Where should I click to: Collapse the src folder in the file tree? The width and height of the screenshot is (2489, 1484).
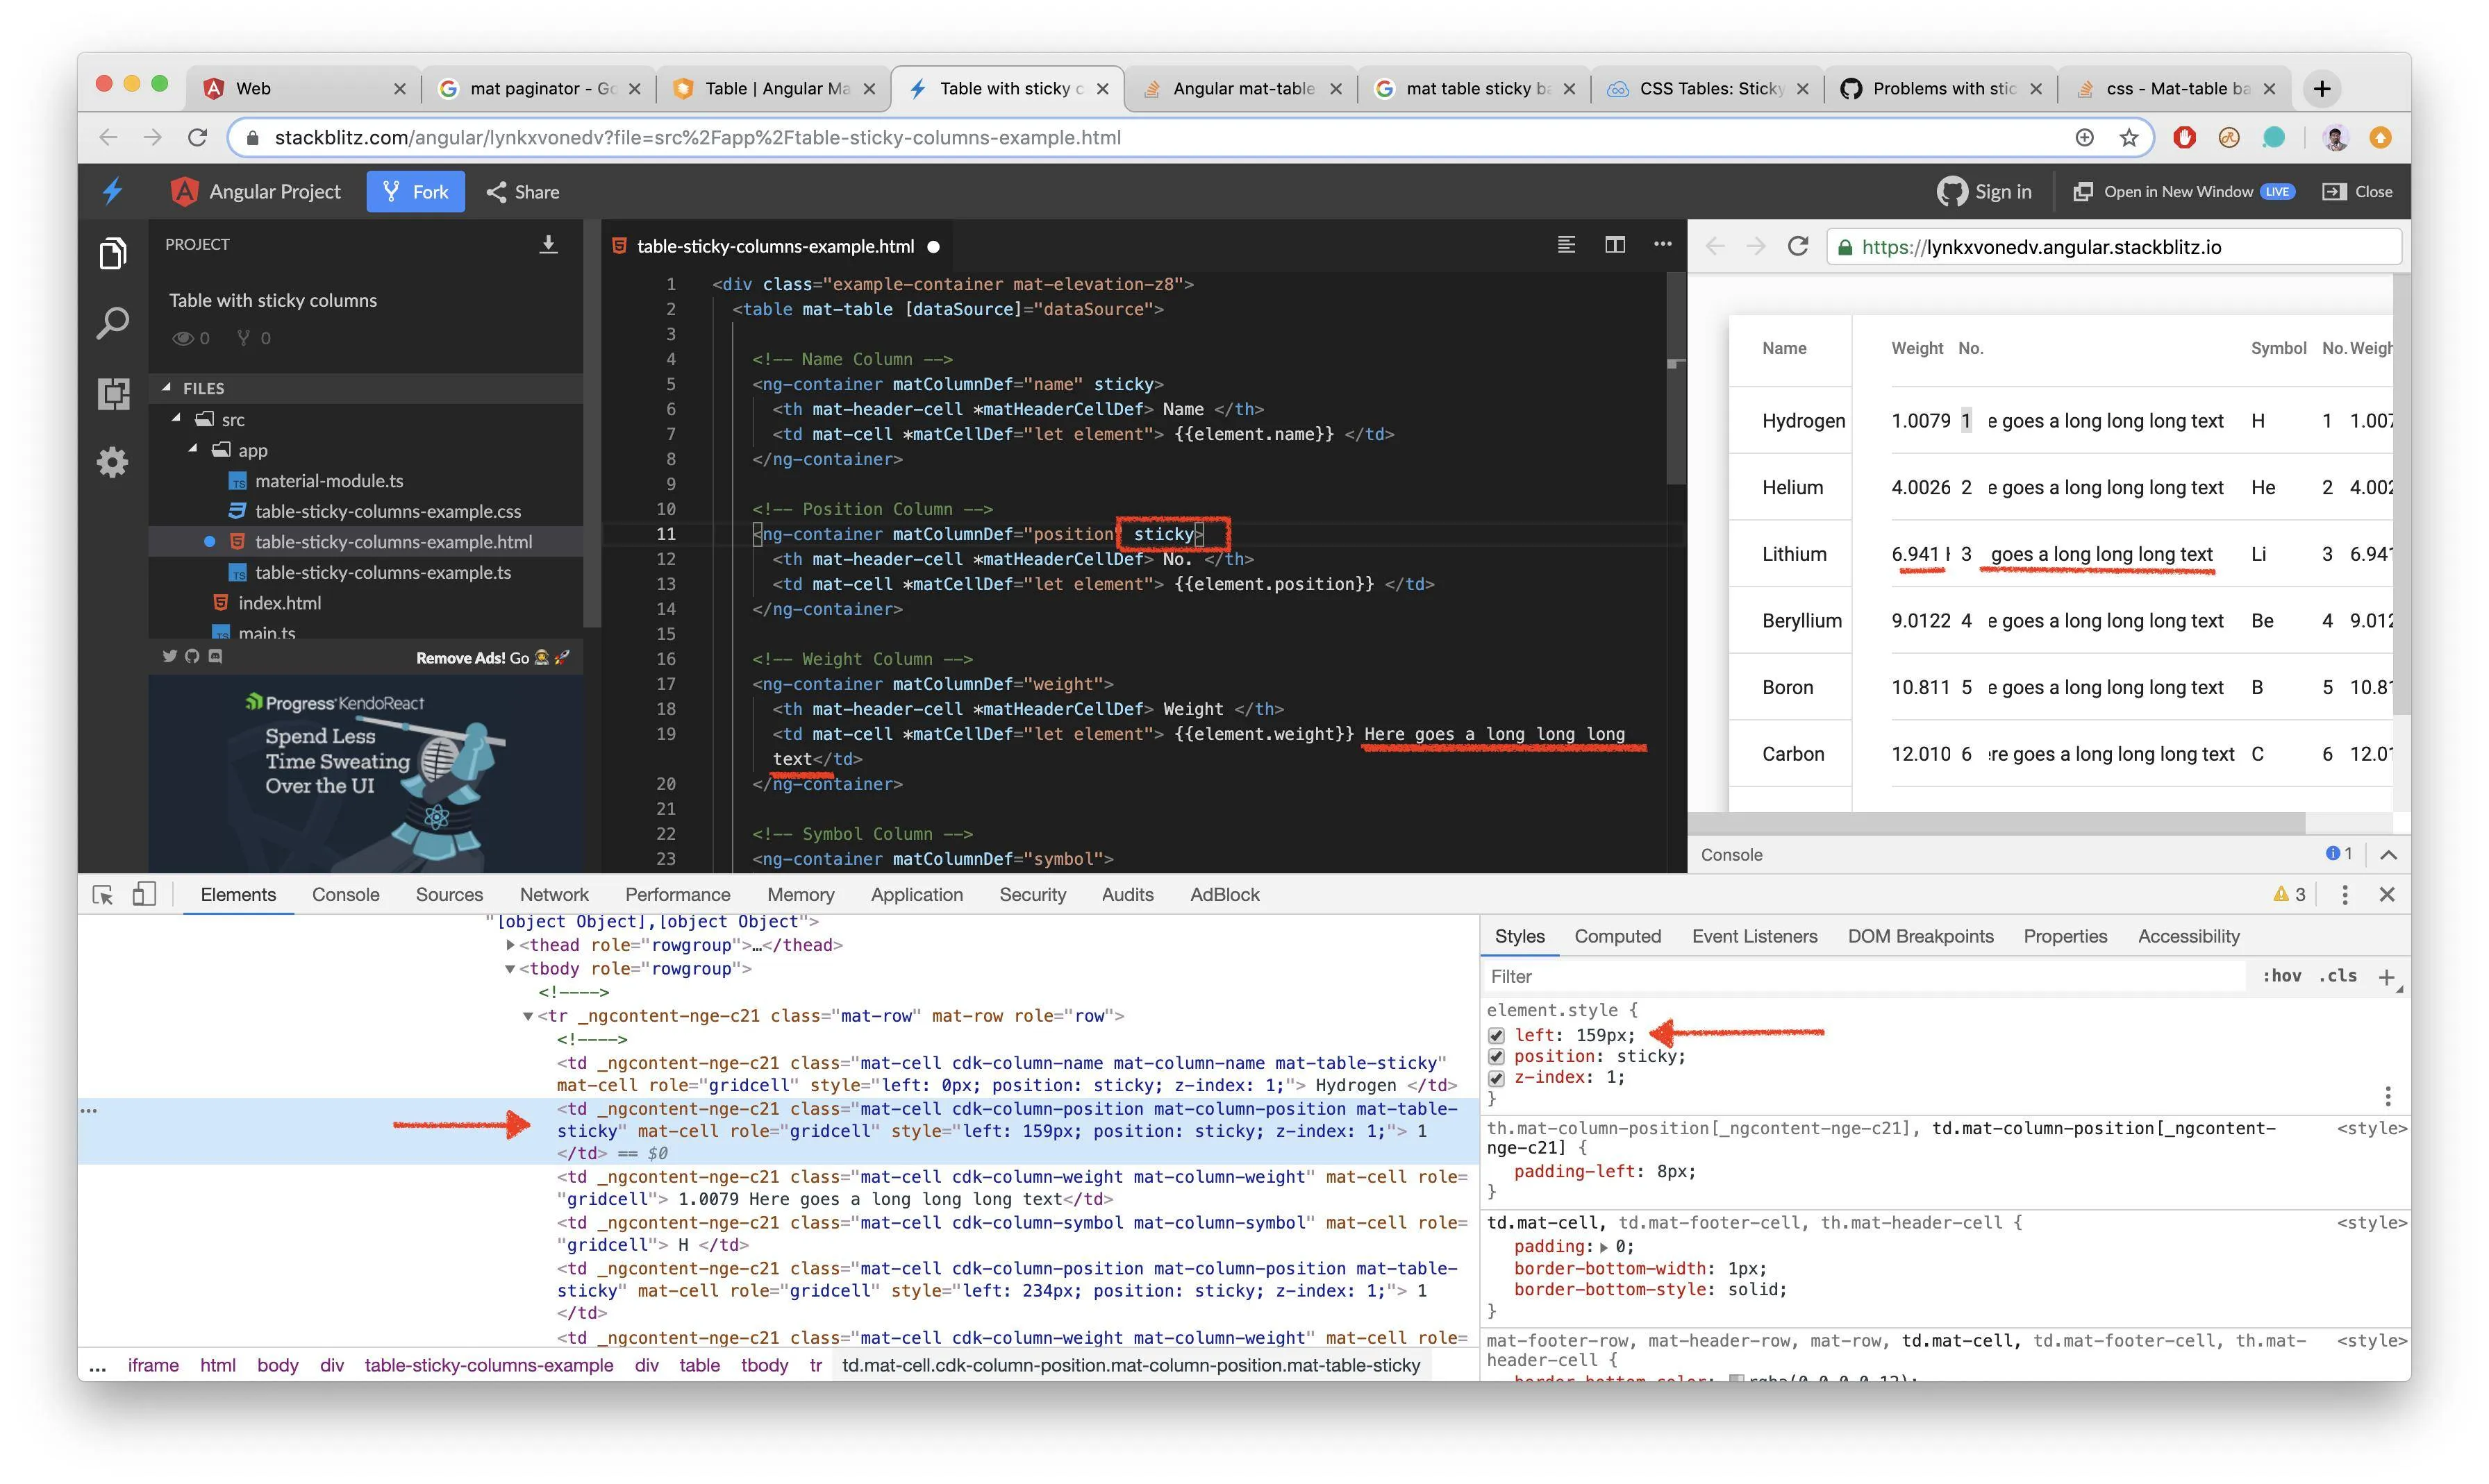[177, 419]
